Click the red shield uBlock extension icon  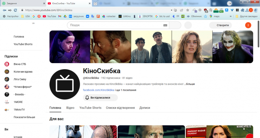click(x=205, y=10)
